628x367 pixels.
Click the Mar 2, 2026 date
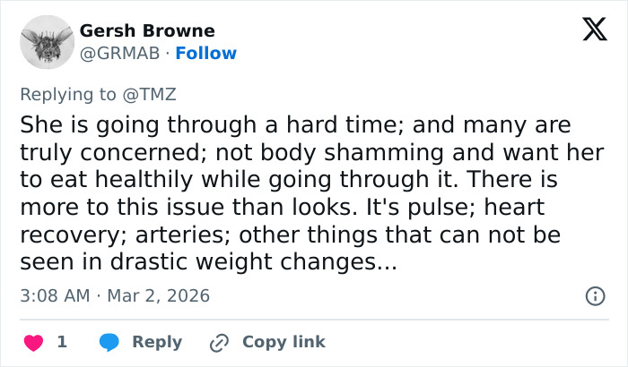pos(158,295)
